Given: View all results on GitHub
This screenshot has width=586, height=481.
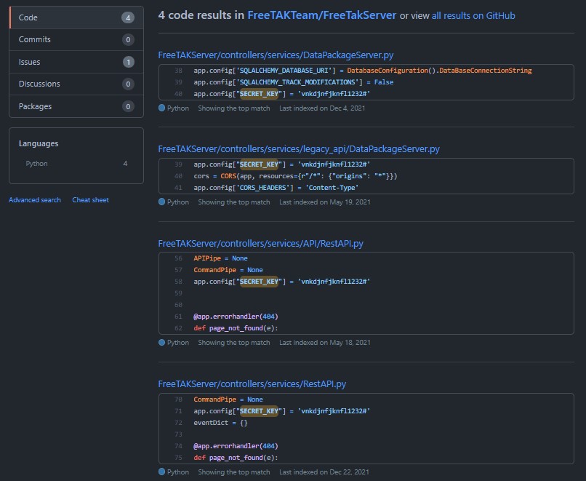Looking at the screenshot, I should [x=473, y=15].
